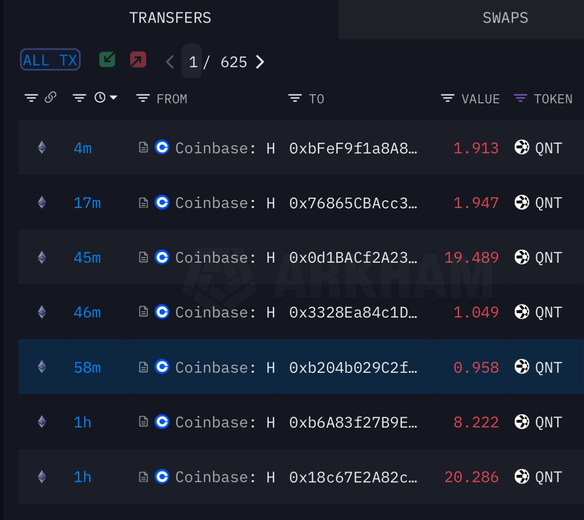The image size is (584, 520).
Task: Open the FROM column filter
Action: (x=143, y=98)
